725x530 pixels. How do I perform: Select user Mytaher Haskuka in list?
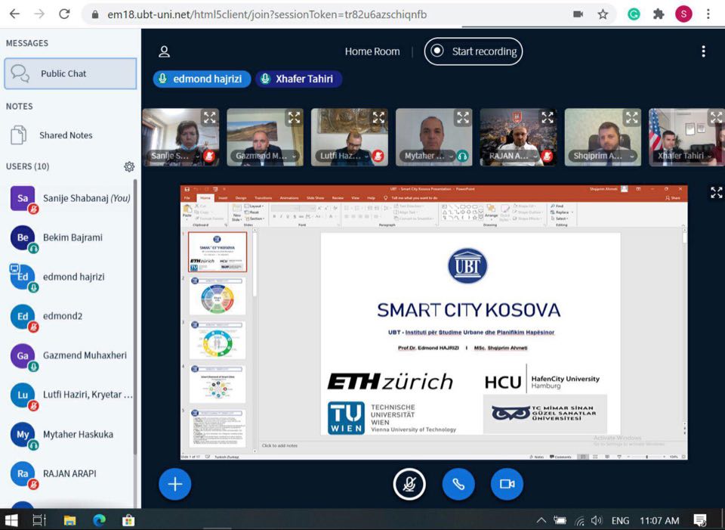pyautogui.click(x=69, y=435)
